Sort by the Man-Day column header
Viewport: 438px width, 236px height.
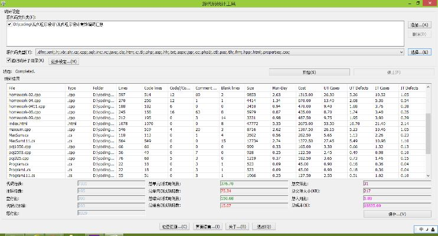(x=283, y=88)
